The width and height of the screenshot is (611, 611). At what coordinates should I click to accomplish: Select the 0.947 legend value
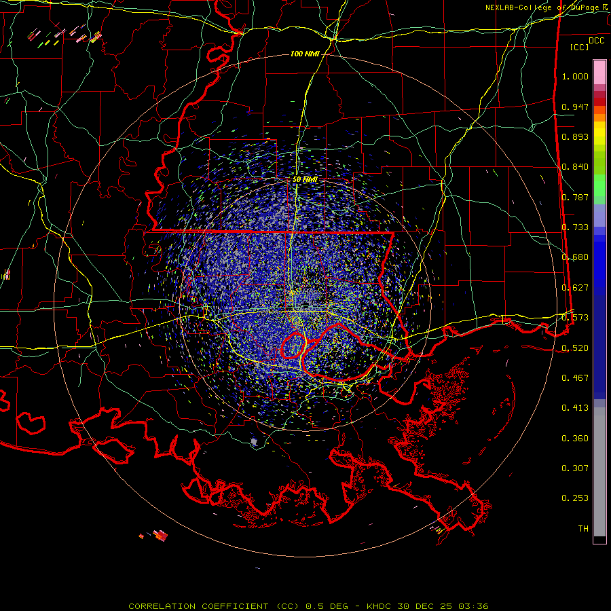point(575,107)
